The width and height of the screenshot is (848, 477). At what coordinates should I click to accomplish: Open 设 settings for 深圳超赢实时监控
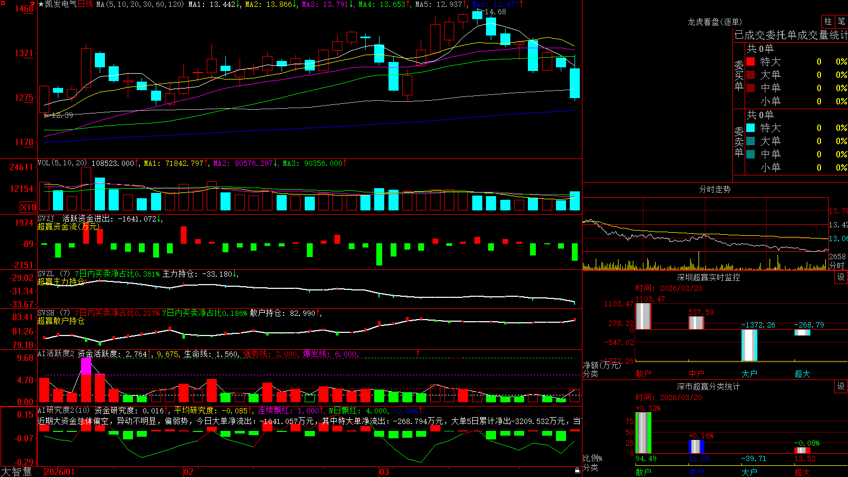(x=841, y=277)
